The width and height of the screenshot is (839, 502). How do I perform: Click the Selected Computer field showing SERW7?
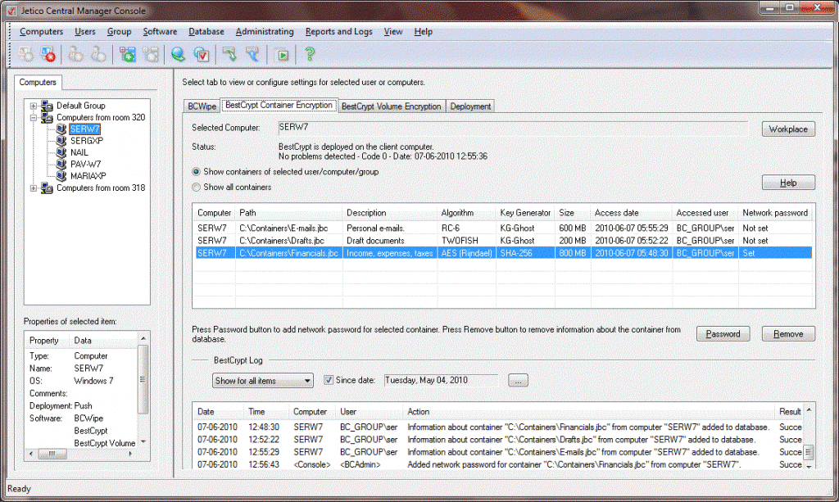point(513,128)
